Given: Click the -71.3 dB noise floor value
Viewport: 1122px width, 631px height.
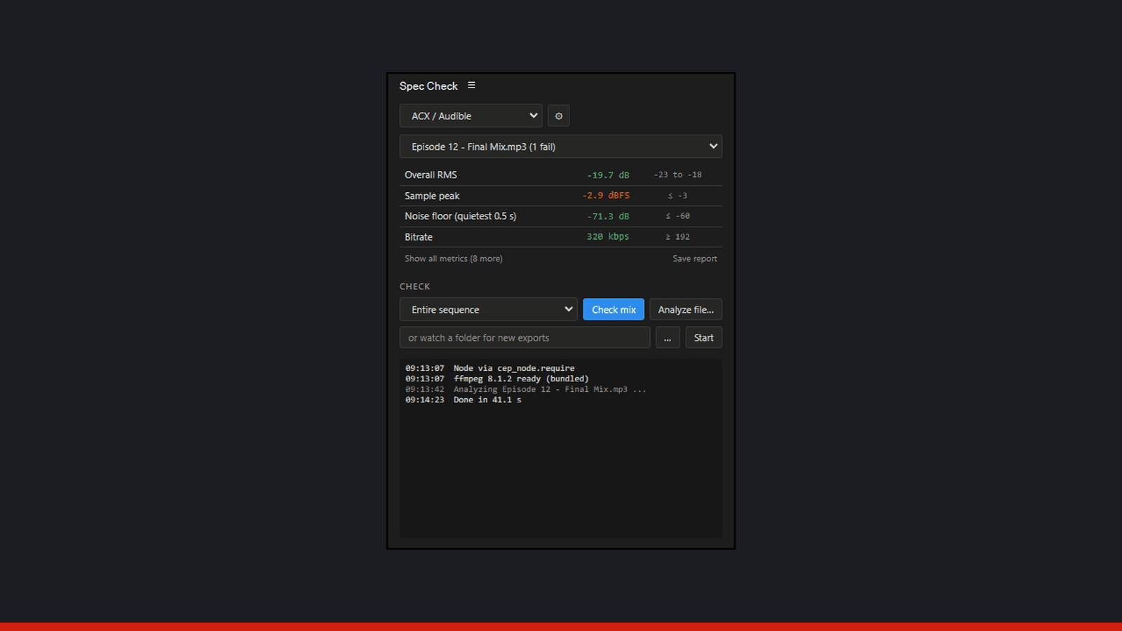Looking at the screenshot, I should (x=608, y=216).
